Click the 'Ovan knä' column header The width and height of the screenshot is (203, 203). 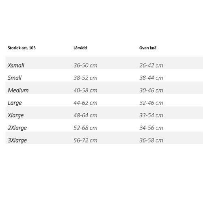[x=148, y=48]
